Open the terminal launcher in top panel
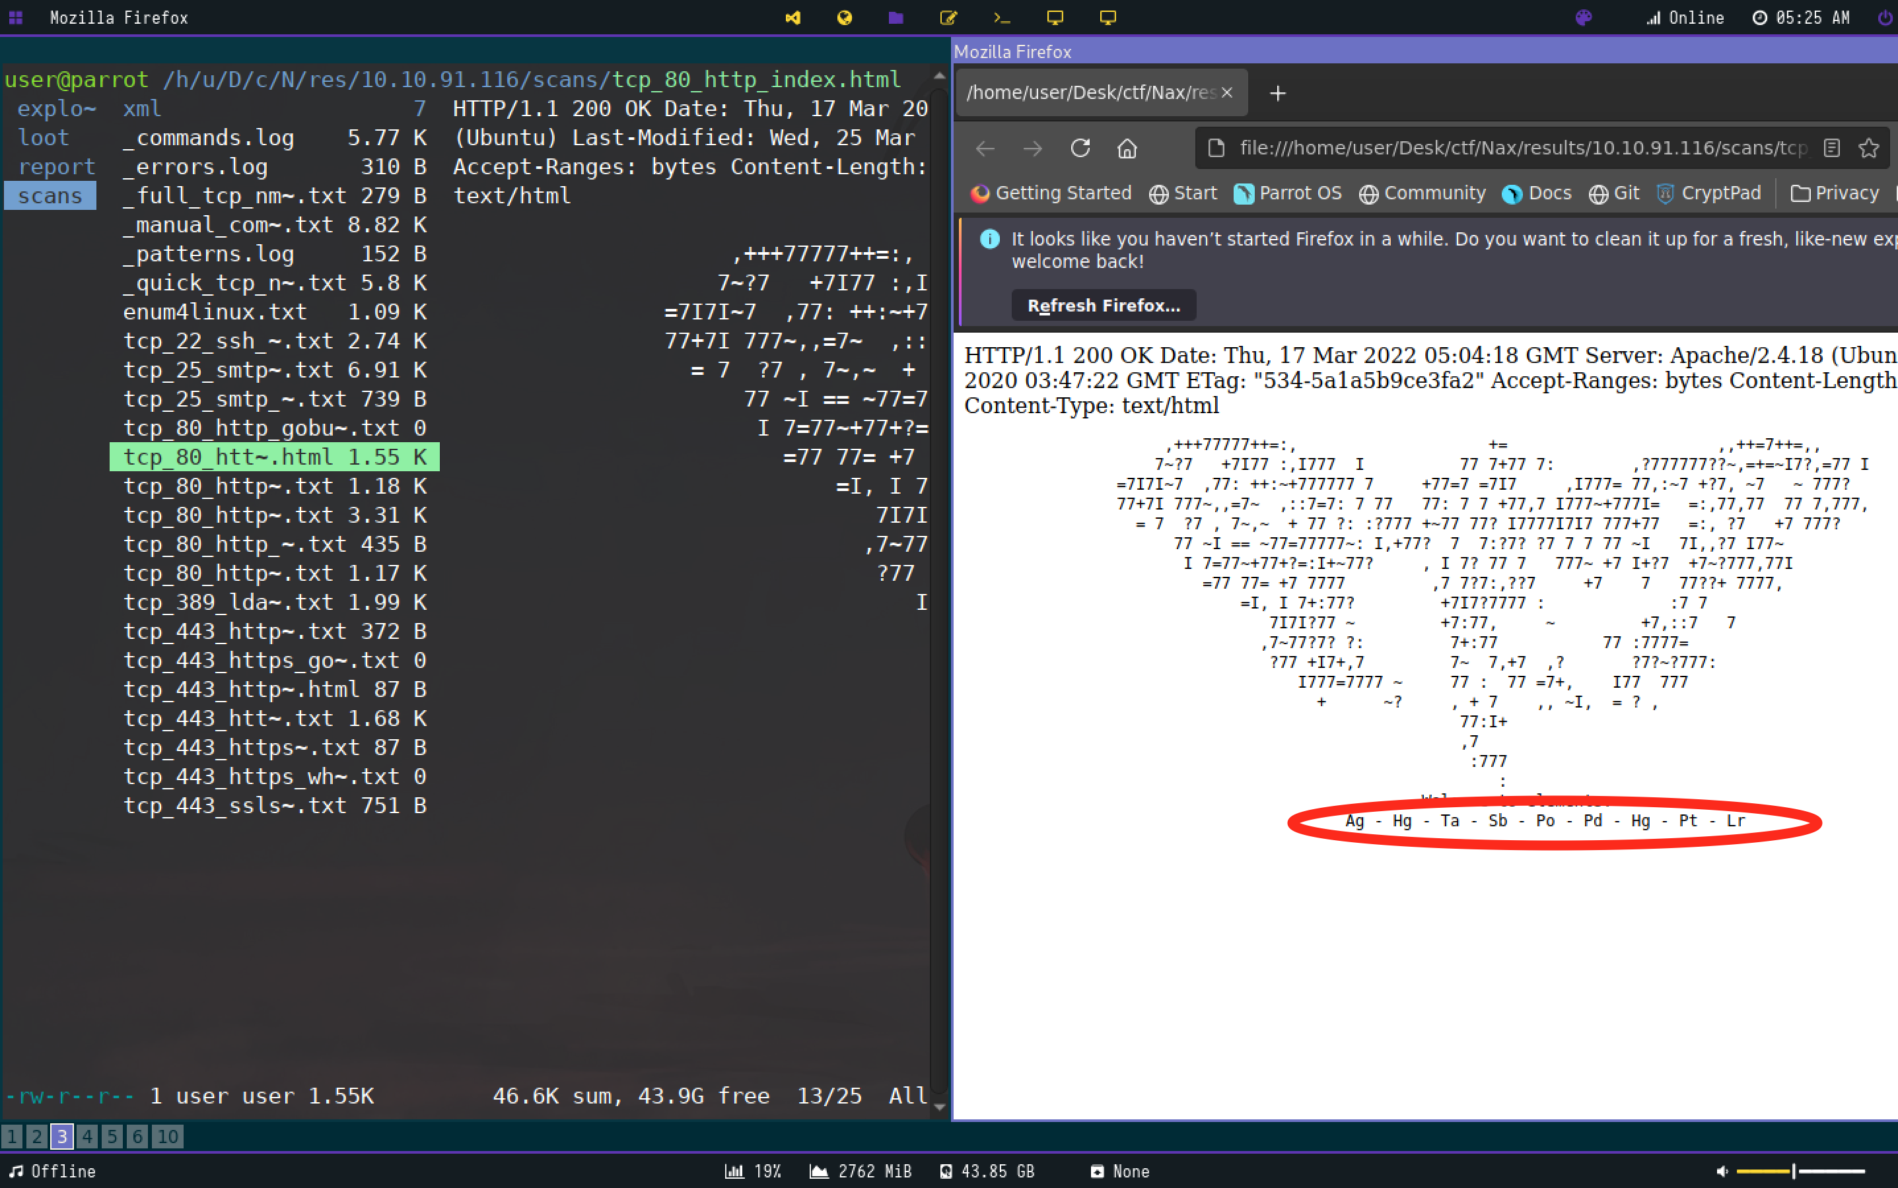 [1001, 17]
